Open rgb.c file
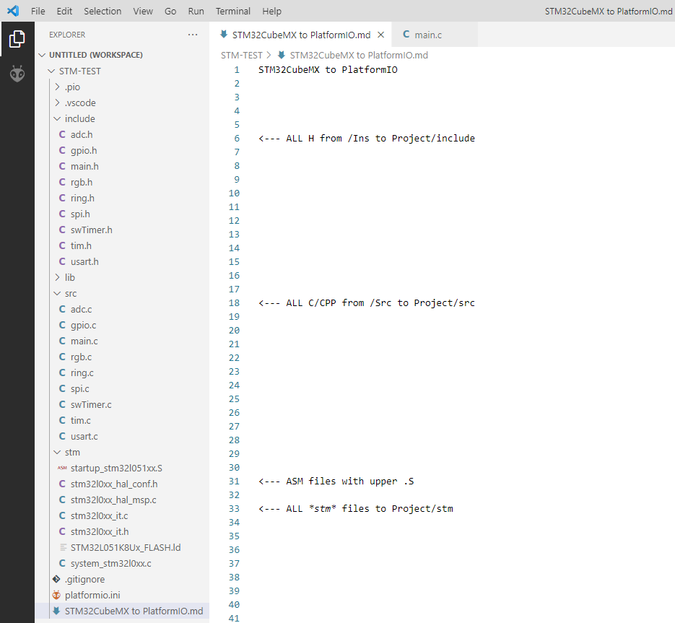Image resolution: width=675 pixels, height=623 pixels. (x=122, y=357)
